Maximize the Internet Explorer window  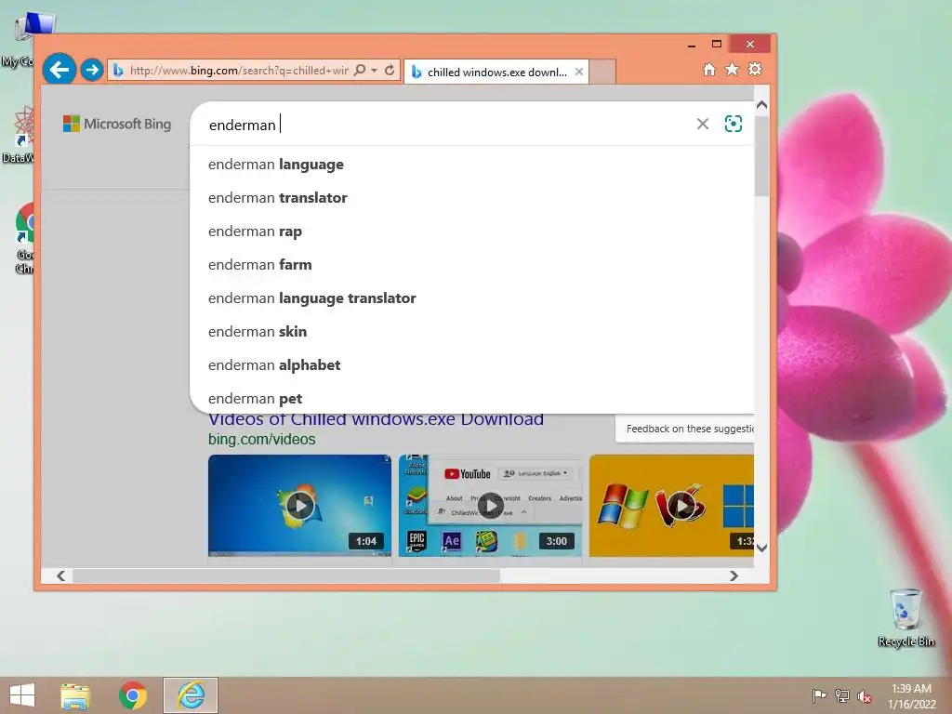(x=717, y=45)
